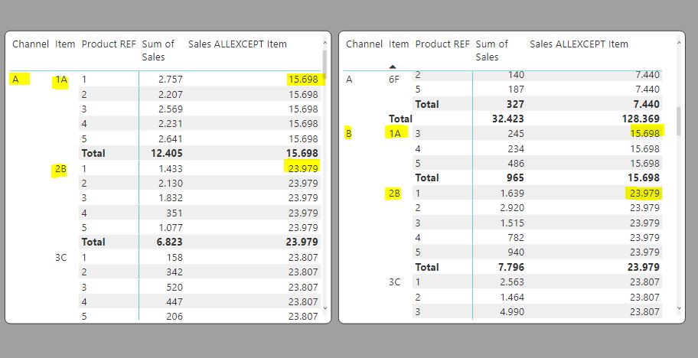Click the bold 128.369 channel total
Image resolution: width=698 pixels, height=358 pixels.
tap(641, 119)
